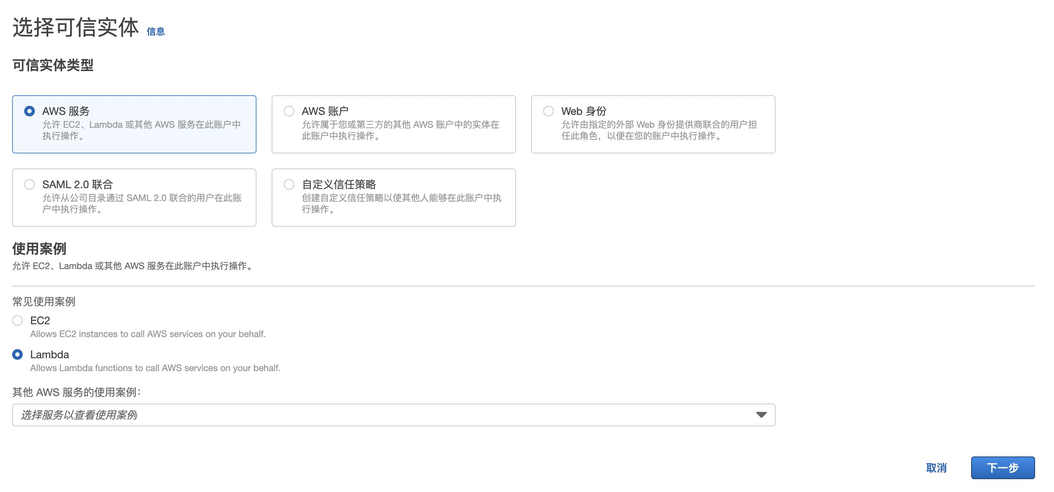Screen dimensions: 1054x492
Task: Pick the SAML 2.0 联合 option
Action: pos(30,184)
